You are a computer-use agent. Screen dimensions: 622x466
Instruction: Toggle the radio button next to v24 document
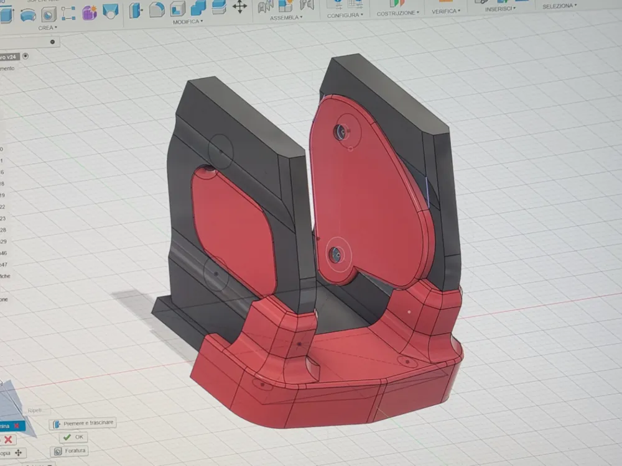pos(26,56)
